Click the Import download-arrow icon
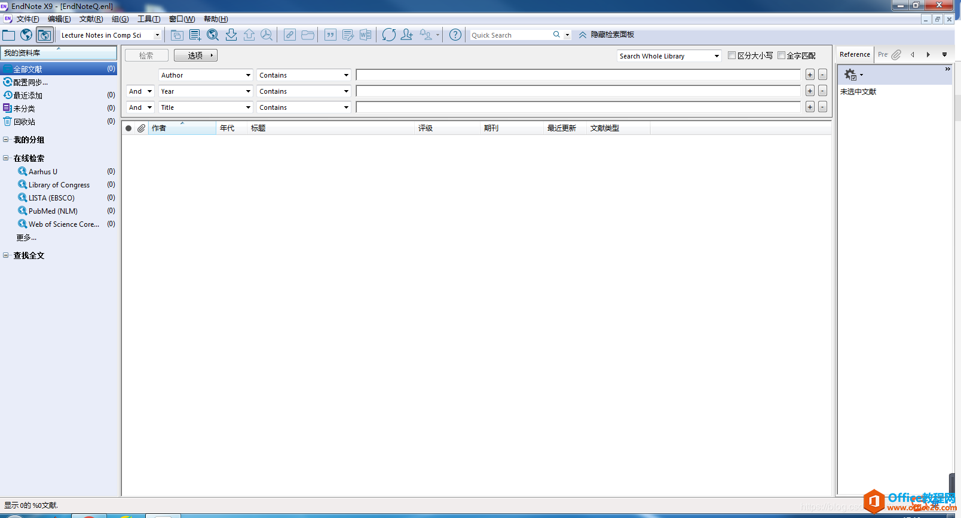961x518 pixels. point(231,35)
